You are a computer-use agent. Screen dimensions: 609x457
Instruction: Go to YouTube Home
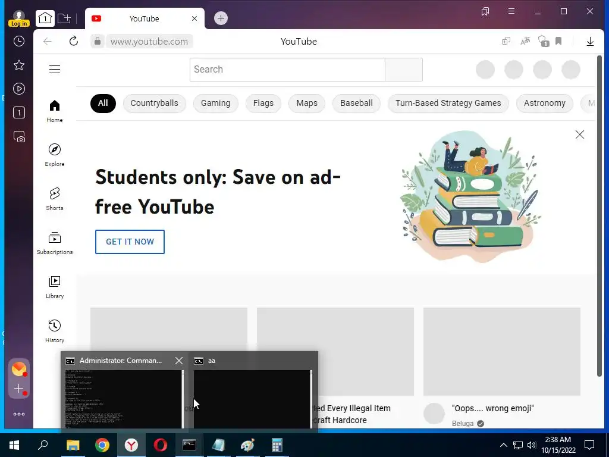(55, 111)
